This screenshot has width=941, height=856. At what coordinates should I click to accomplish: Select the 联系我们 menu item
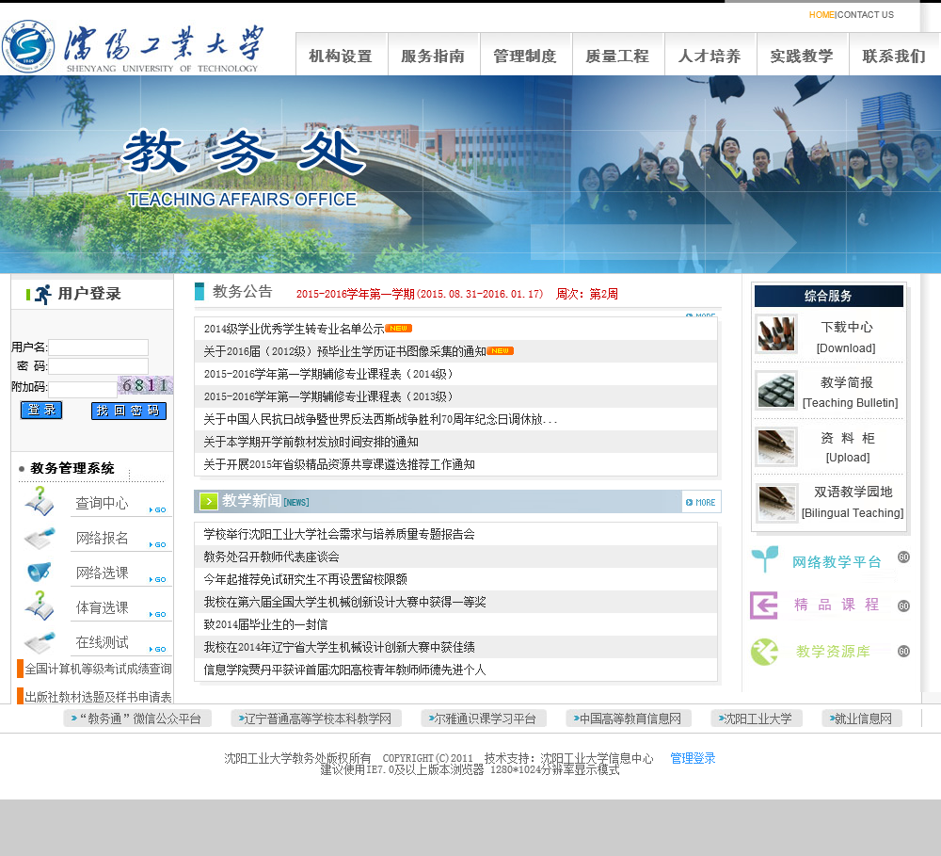(x=894, y=56)
